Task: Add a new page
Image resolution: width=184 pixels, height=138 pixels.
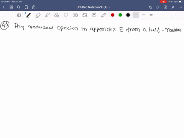Action: 165,7
